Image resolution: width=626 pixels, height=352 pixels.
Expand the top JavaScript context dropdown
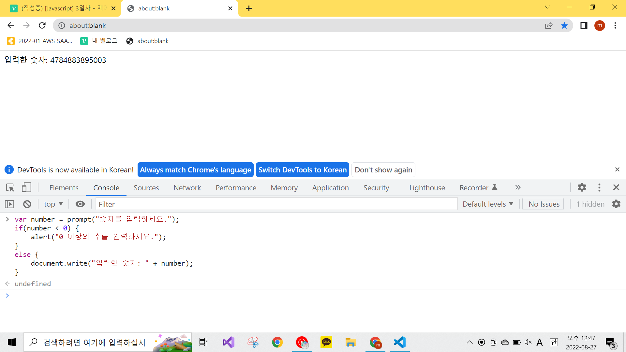click(x=53, y=204)
